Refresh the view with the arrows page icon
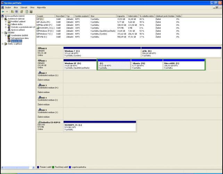Viewport: 223px width, 174px height. pyautogui.click(x=27, y=12)
